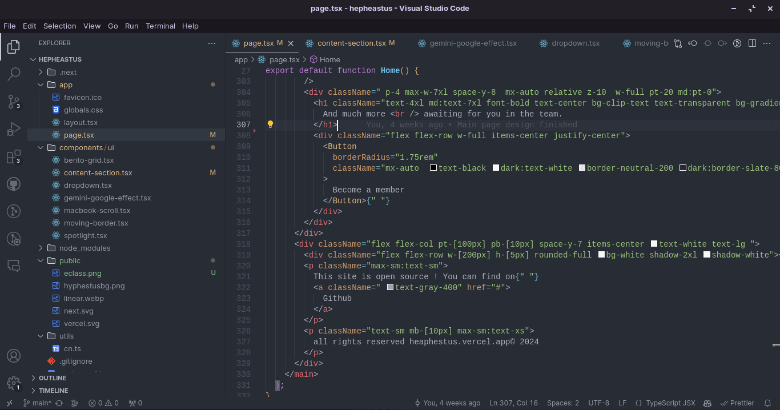Viewport: 780px width, 410px height.
Task: Open the File menu
Action: (x=9, y=26)
